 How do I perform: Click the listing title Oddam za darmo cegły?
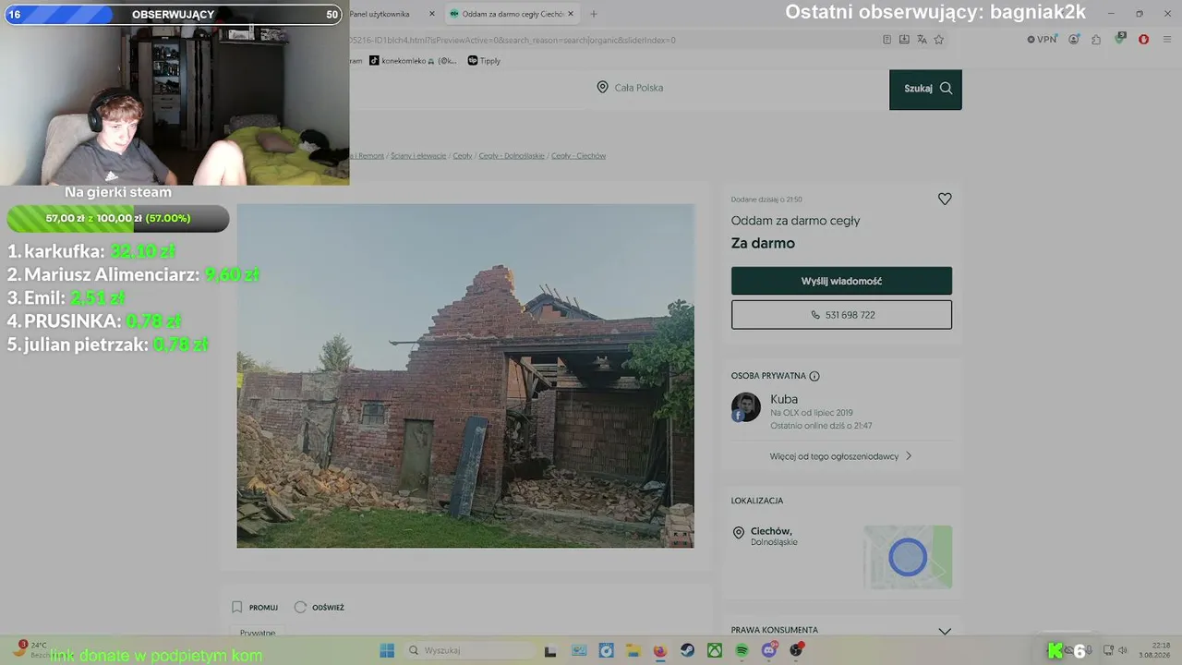point(795,221)
